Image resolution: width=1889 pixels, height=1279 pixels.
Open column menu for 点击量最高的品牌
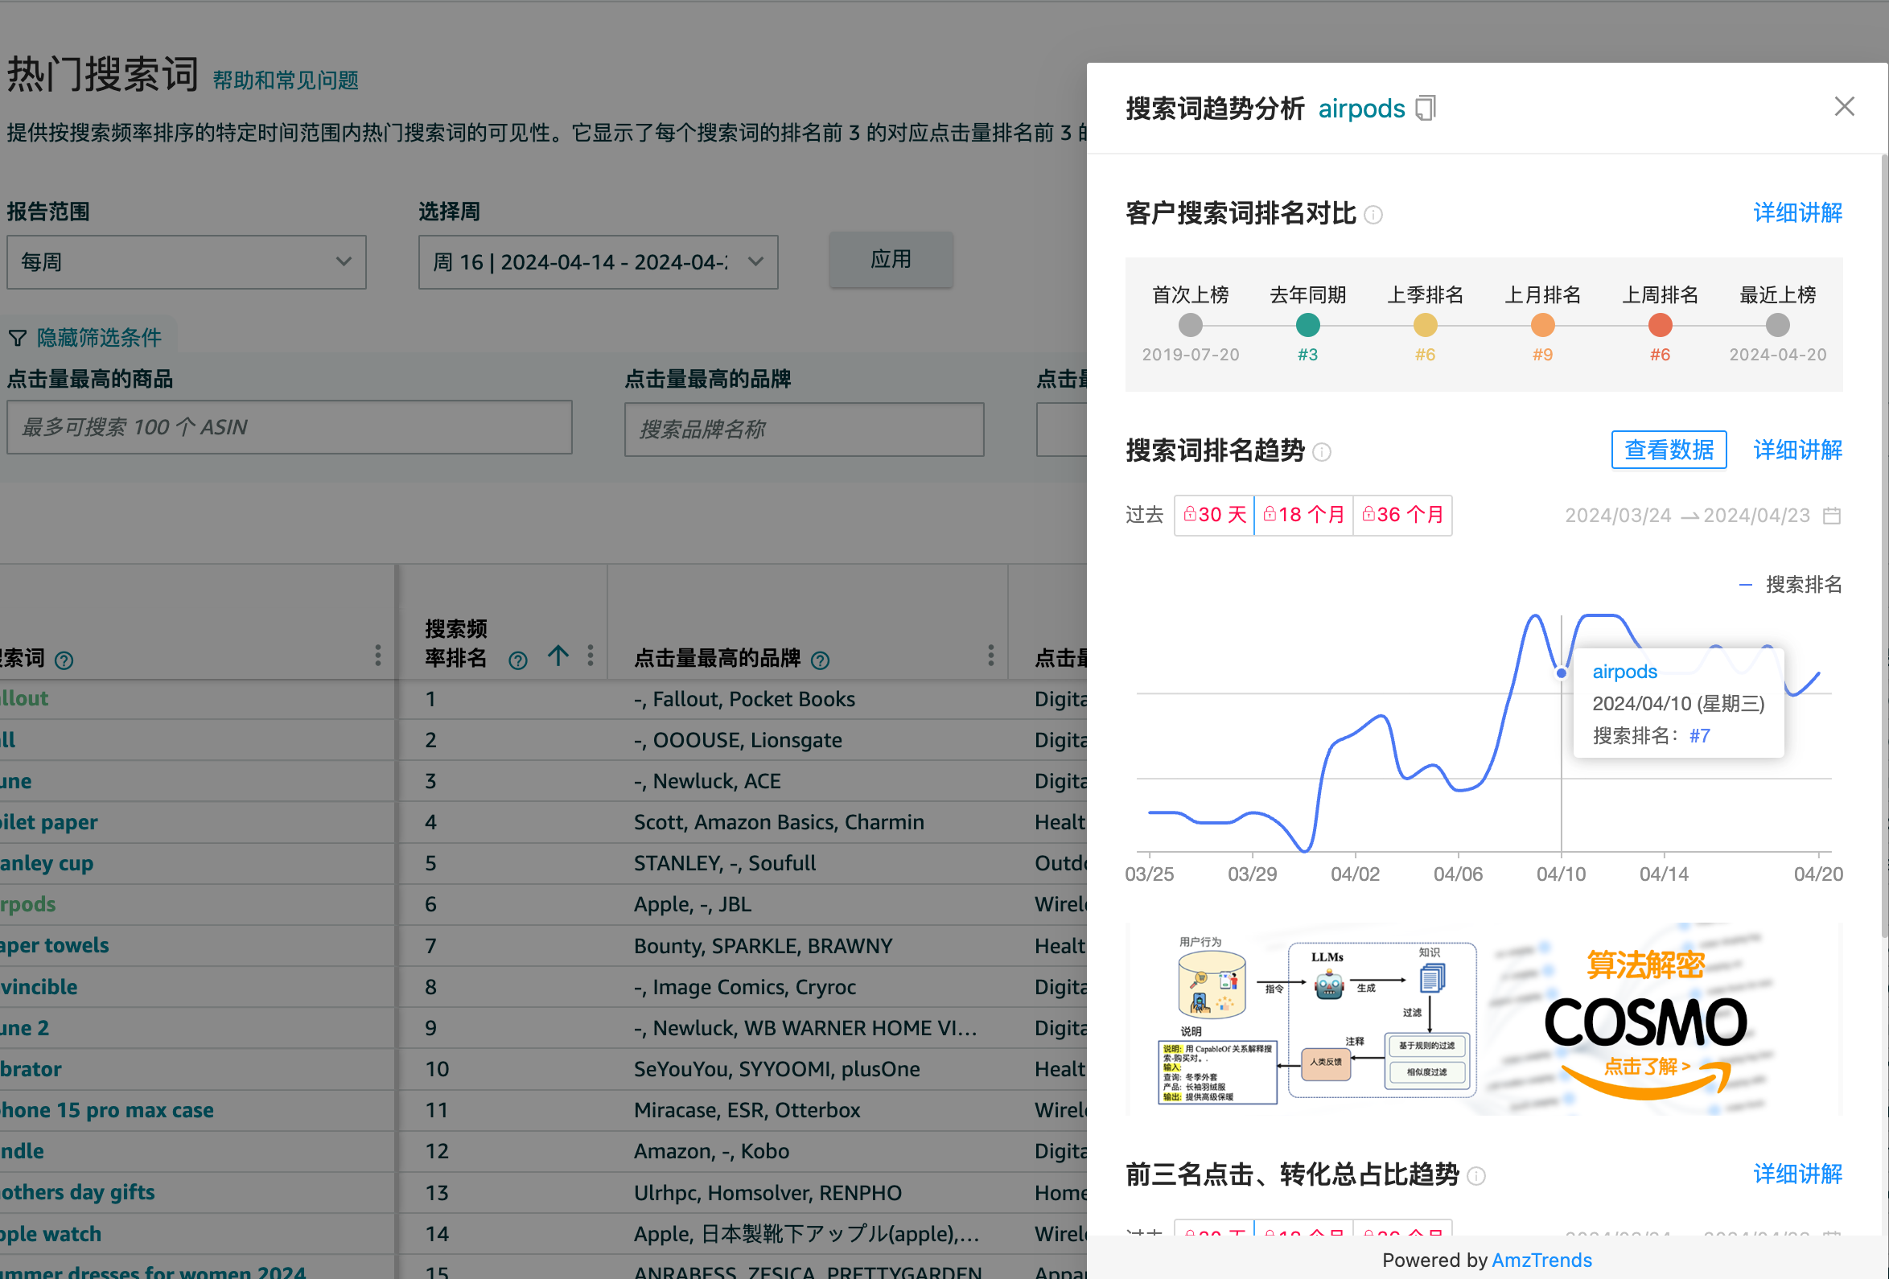(991, 656)
